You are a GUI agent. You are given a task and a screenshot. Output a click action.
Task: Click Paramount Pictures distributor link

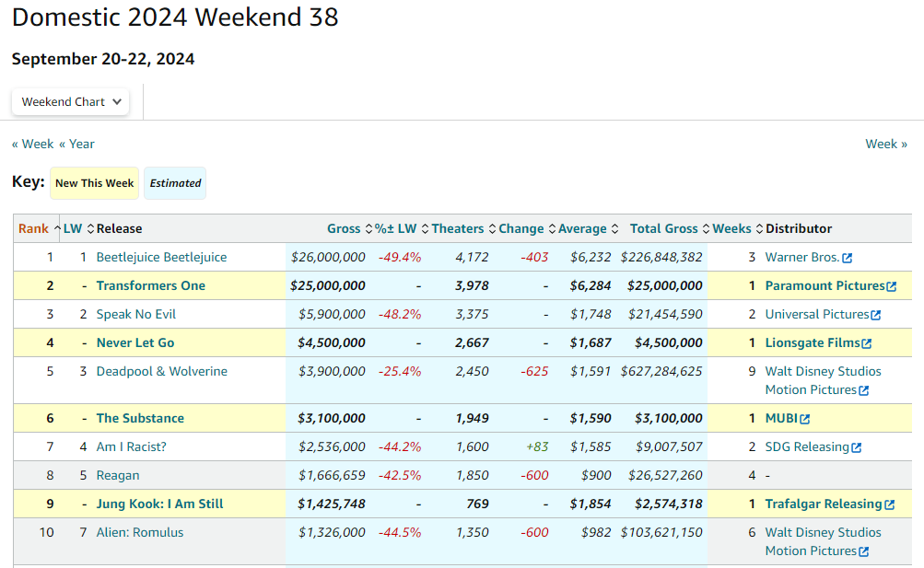[825, 285]
